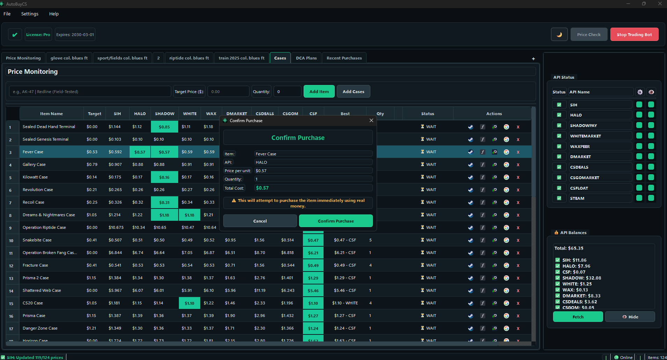Screen dimensions: 667x360
Task: Pricempire icon in Prisma 2 Case row
Action: click(x=494, y=278)
